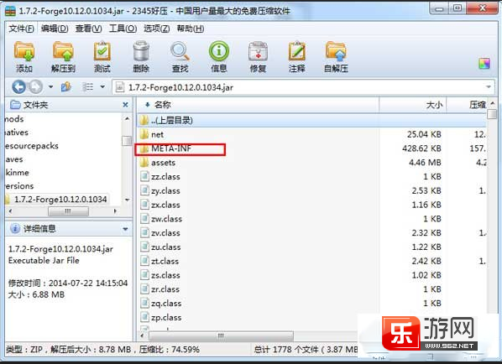This screenshot has height=364, width=502.
Task: Go back with the blue arrow button
Action: 18,87
